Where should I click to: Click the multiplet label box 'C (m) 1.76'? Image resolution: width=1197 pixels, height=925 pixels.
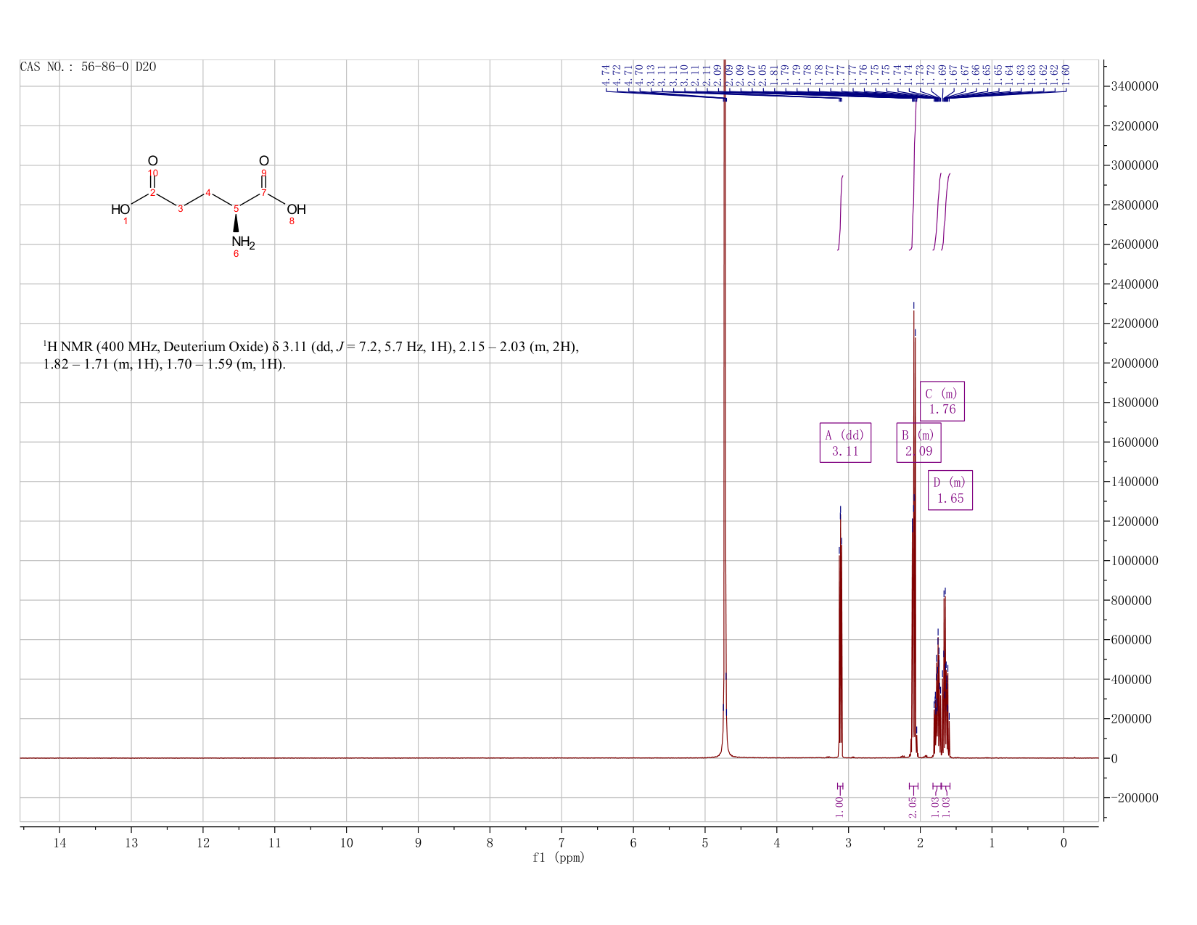[x=942, y=401]
